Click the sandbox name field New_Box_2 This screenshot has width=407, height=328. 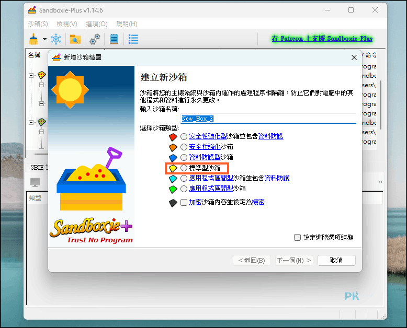pyautogui.click(x=268, y=119)
